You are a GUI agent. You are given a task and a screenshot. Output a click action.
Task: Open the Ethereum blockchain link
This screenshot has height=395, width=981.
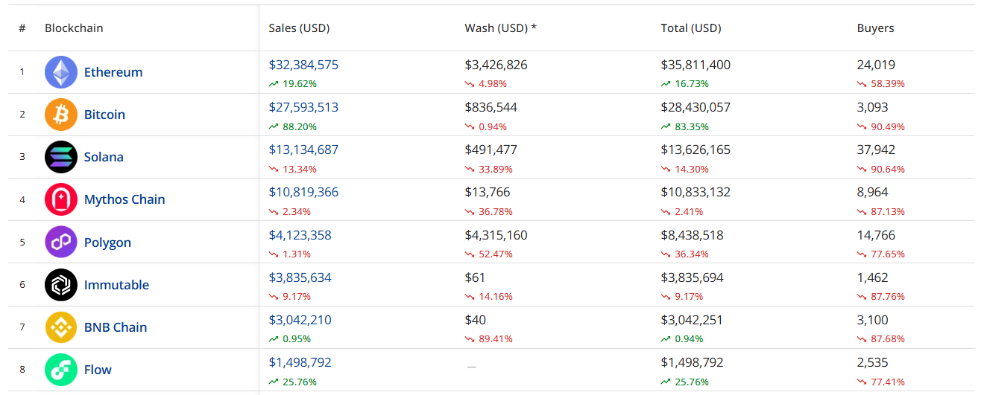[x=113, y=72]
